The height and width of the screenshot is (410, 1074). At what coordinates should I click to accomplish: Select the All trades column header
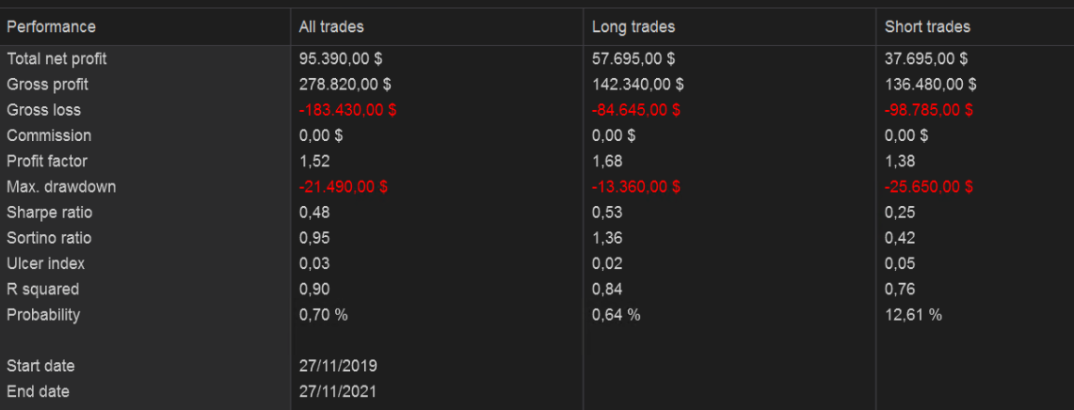click(x=331, y=27)
